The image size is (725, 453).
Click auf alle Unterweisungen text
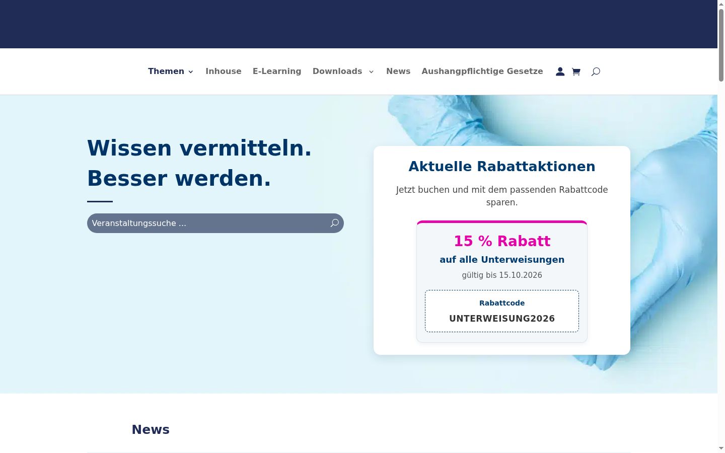(502, 260)
